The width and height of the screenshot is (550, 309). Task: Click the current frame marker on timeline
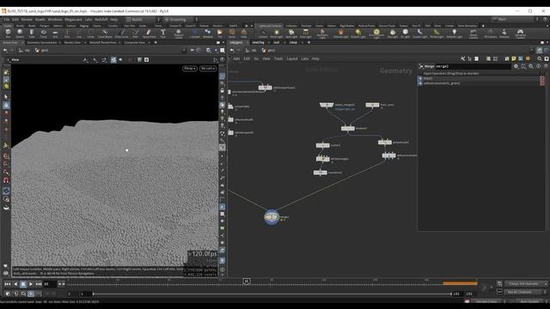point(247,282)
